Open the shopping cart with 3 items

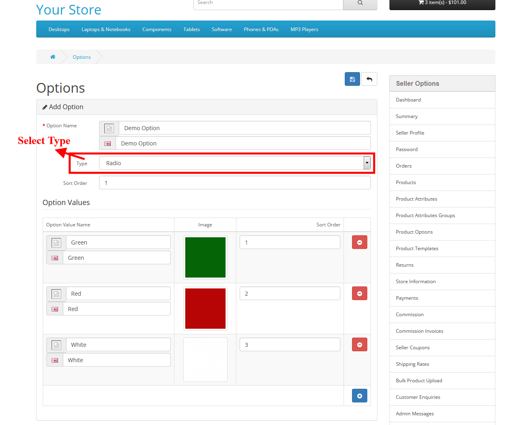click(442, 4)
